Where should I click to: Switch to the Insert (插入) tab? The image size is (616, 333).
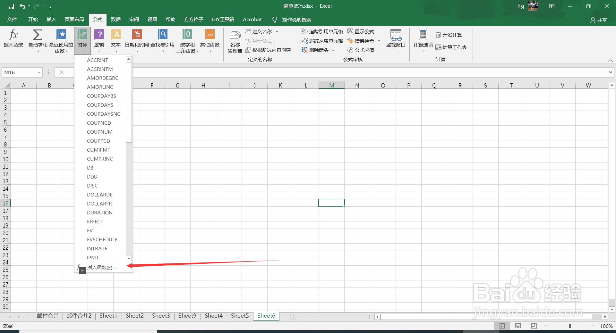[51, 20]
